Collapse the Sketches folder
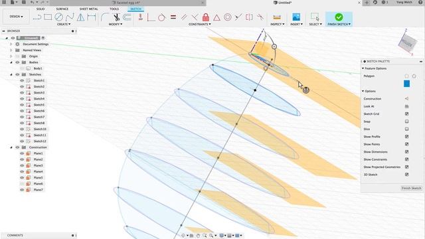 pyautogui.click(x=11, y=74)
